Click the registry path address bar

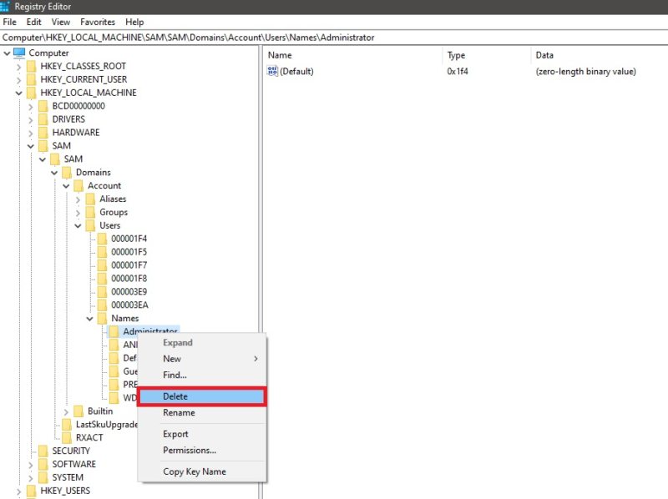click(x=334, y=38)
